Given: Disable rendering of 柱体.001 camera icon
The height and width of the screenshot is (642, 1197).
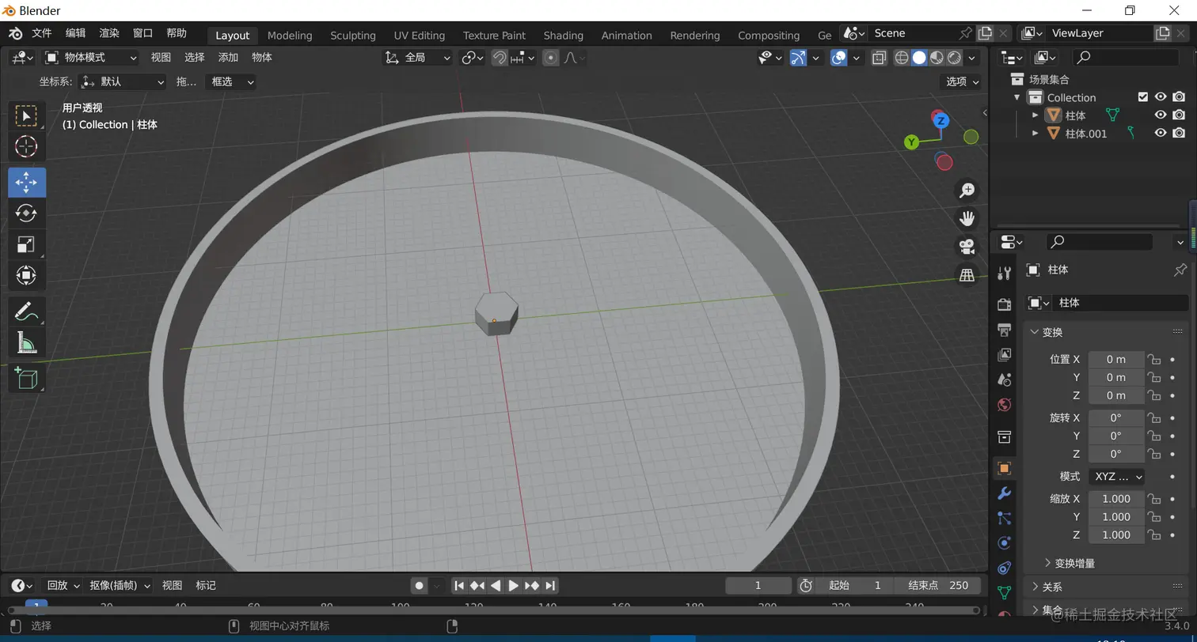Looking at the screenshot, I should click(1179, 134).
